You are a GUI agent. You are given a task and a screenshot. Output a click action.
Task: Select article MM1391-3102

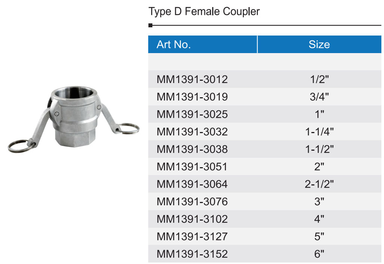click(x=192, y=219)
